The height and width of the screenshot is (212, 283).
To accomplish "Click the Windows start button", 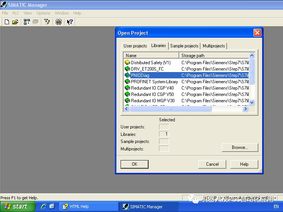I will 18,206.
